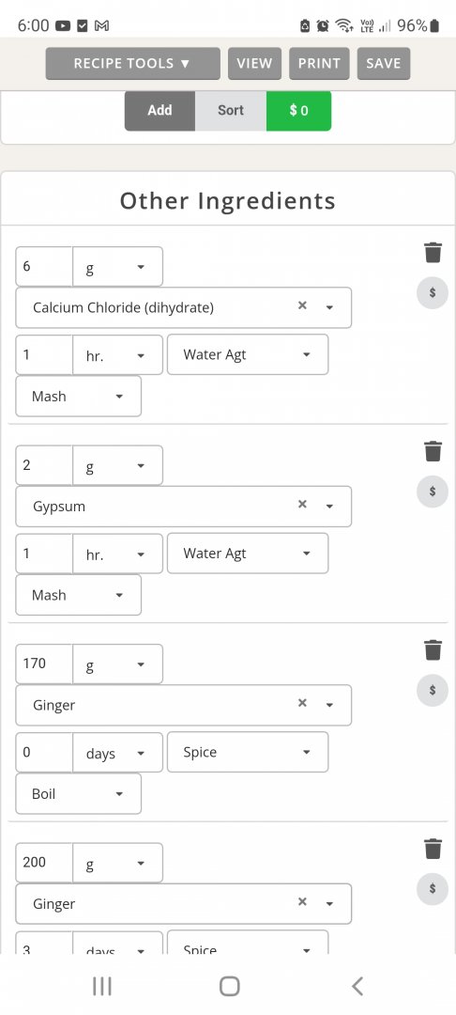Tap trash icon for 200 g Ginger
This screenshot has width=456, height=1015.
tap(433, 849)
